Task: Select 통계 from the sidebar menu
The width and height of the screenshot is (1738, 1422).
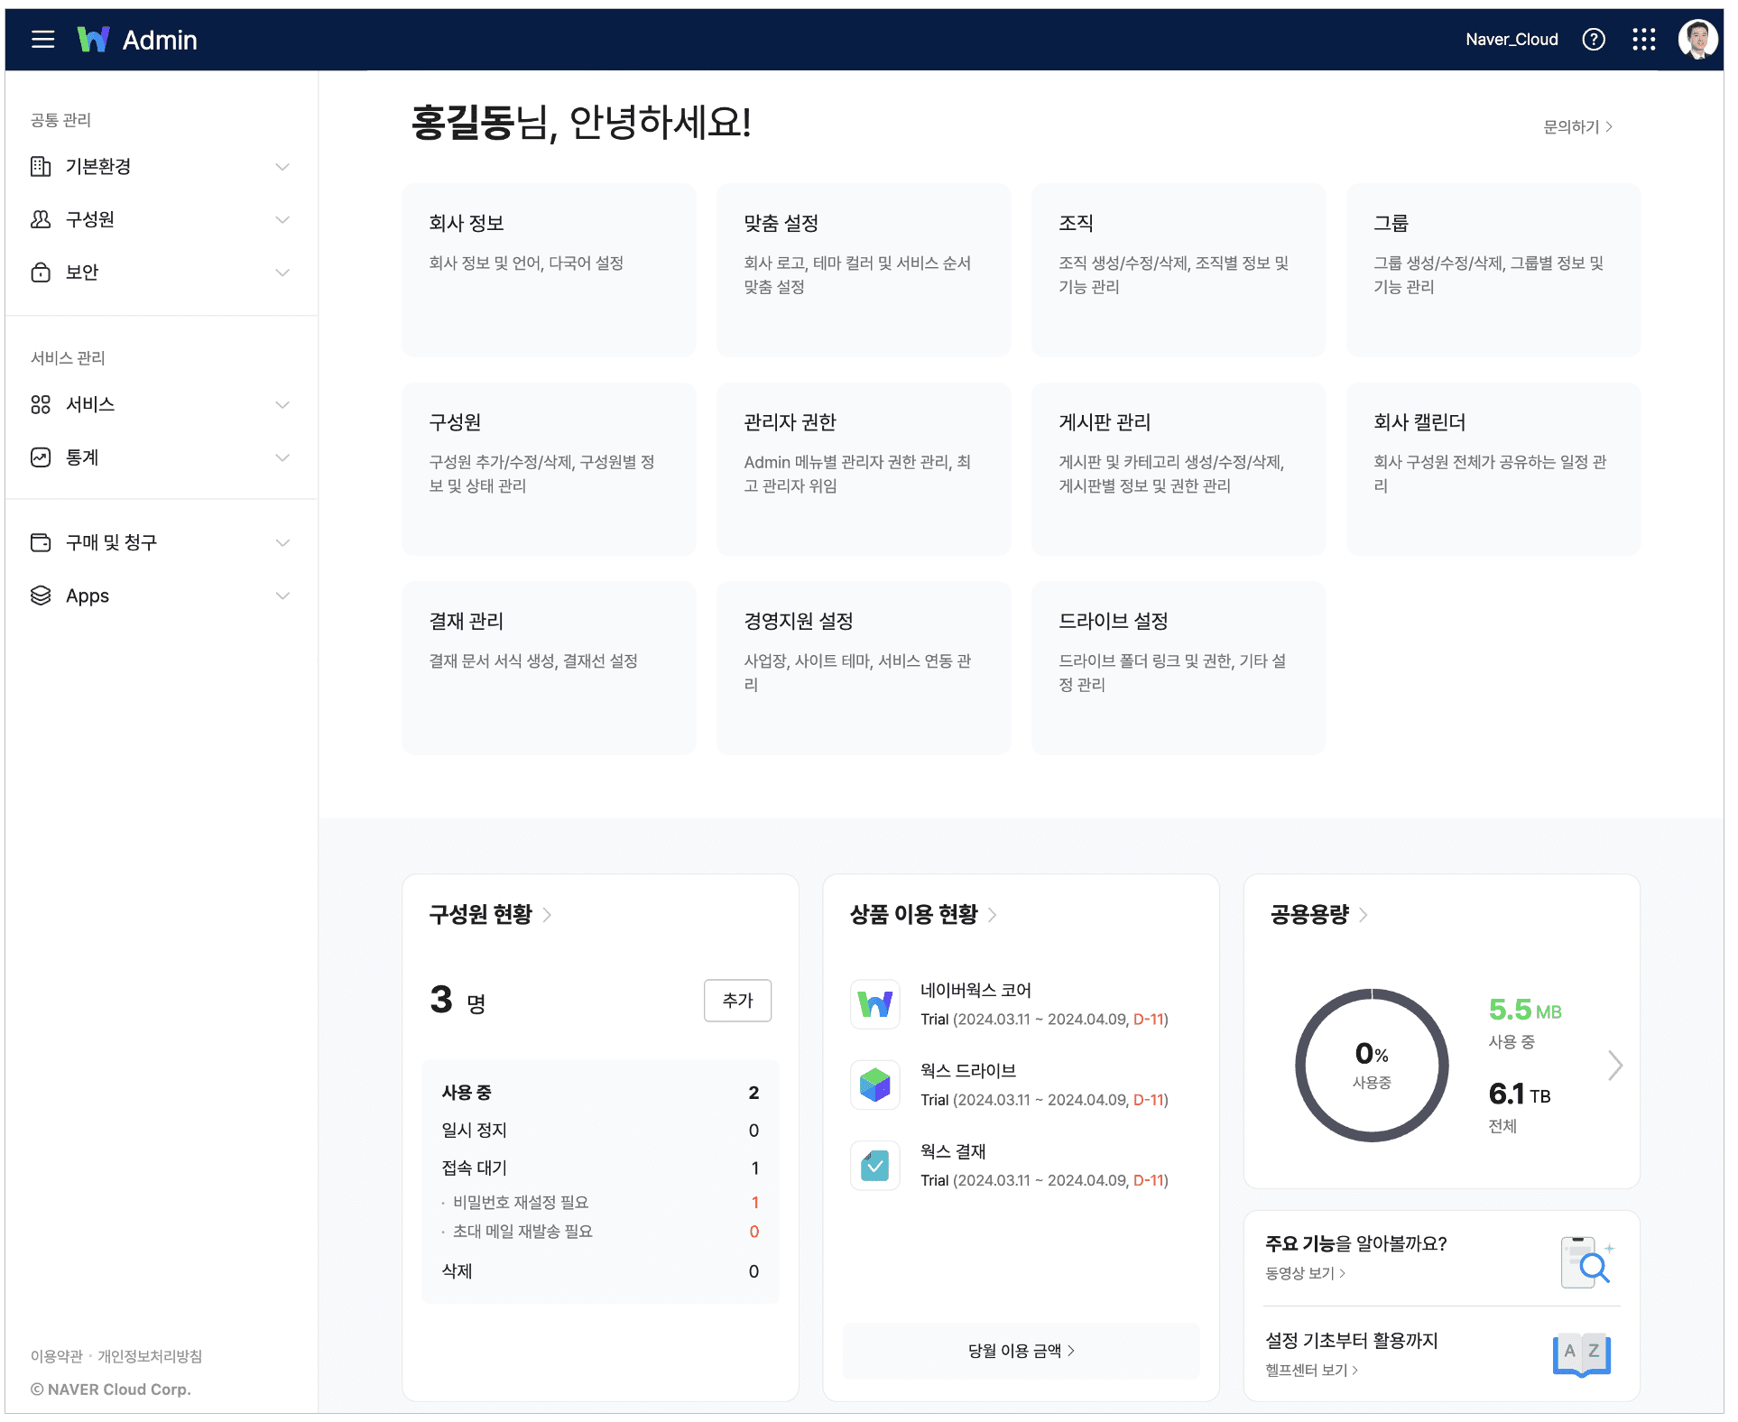Action: click(x=83, y=457)
